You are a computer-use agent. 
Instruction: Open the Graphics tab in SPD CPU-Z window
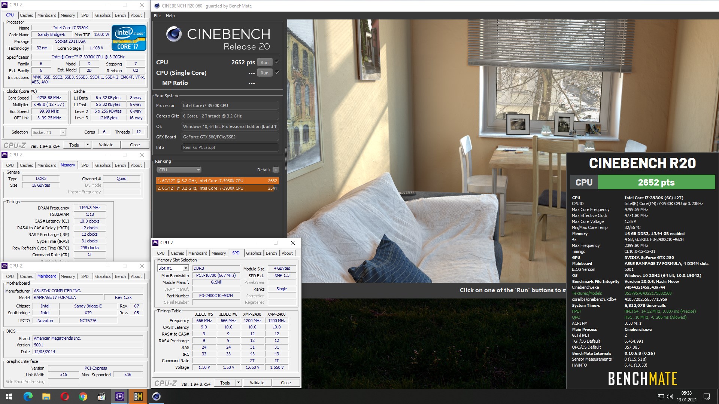click(254, 253)
